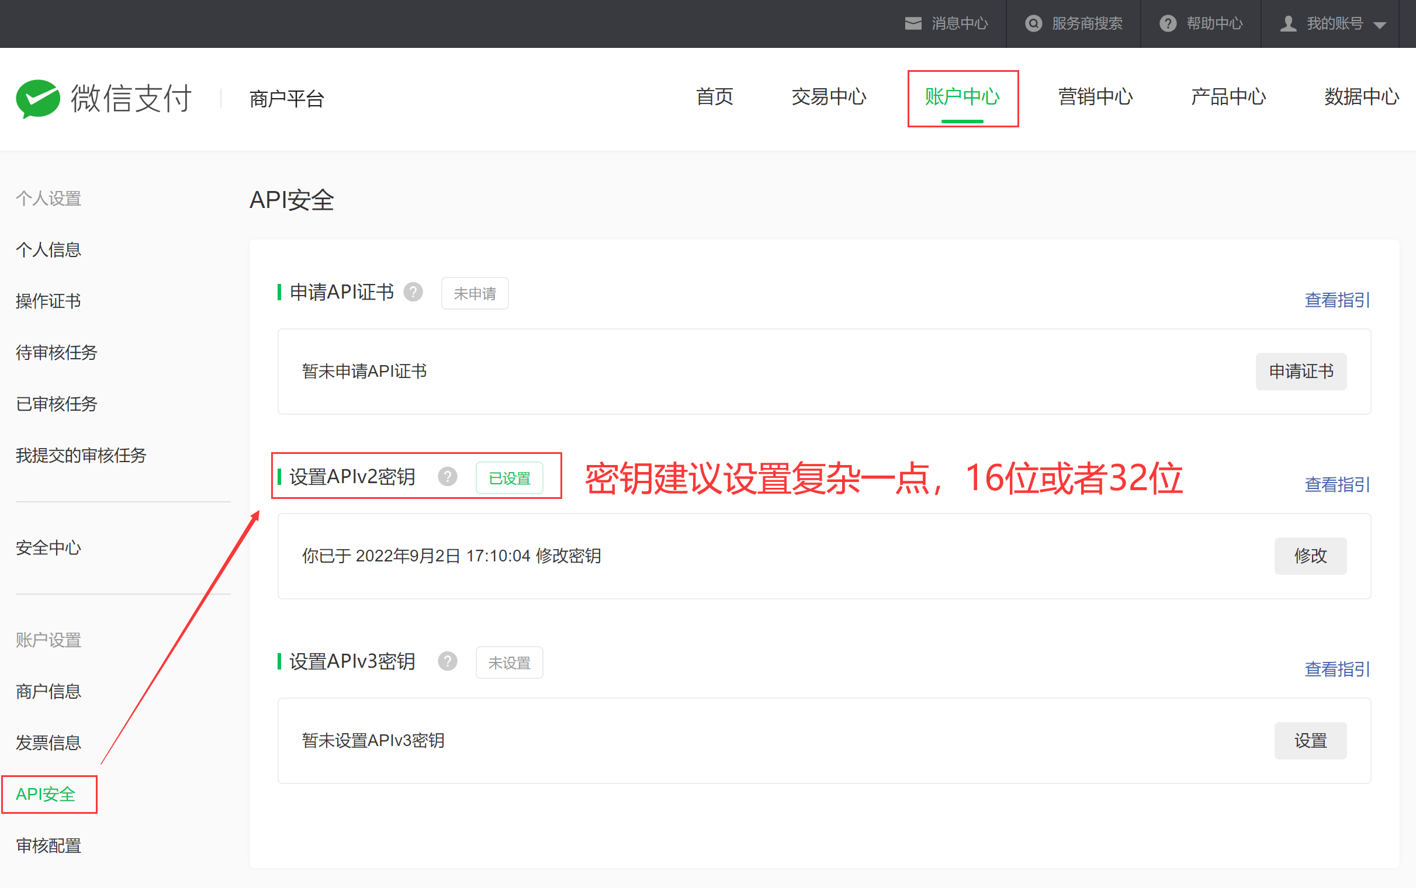Select API安全 in the left sidebar
Screen dimensions: 1416x888
click(46, 794)
